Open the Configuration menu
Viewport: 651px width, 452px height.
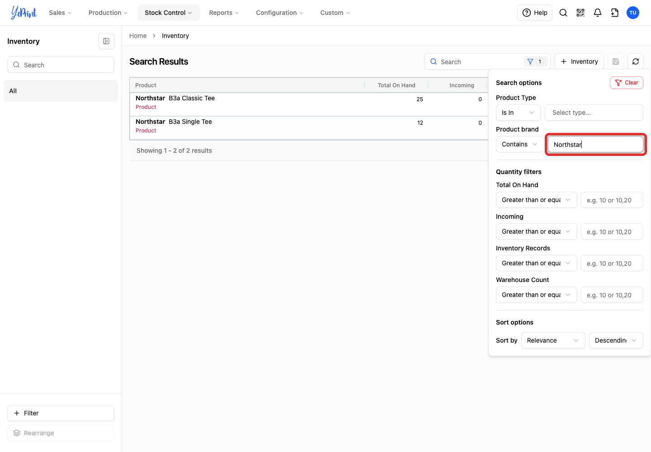[279, 13]
